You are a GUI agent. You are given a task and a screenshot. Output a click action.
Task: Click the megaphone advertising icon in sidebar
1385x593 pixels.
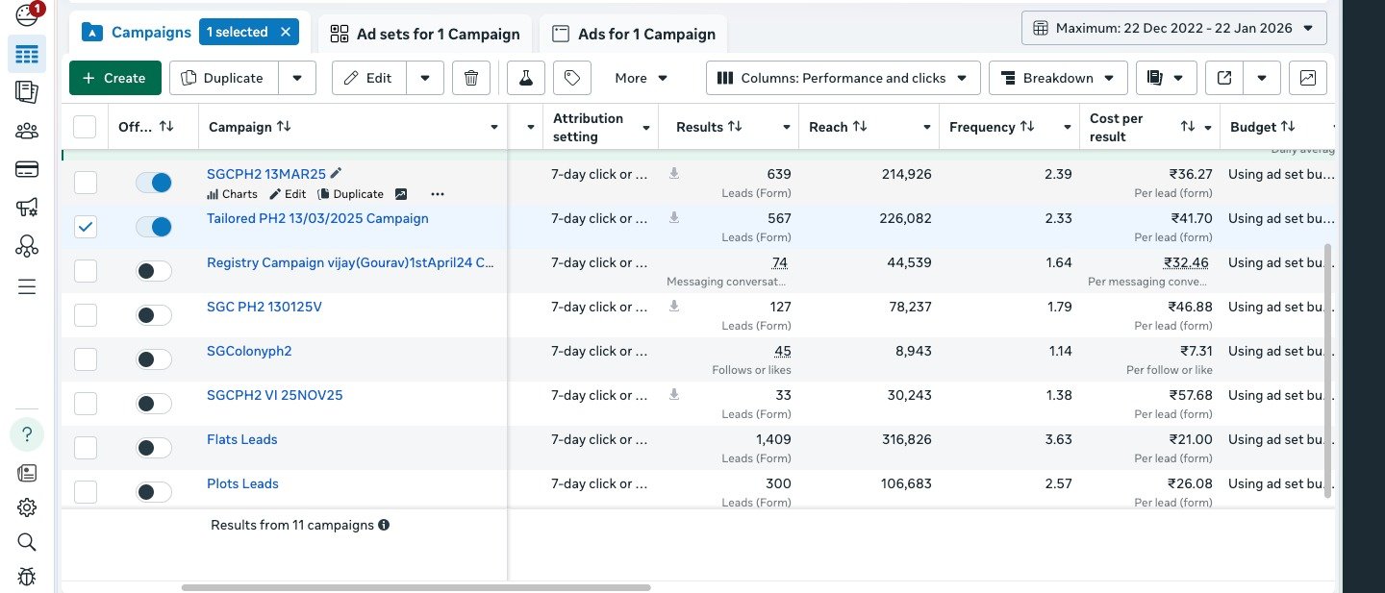[x=27, y=209]
